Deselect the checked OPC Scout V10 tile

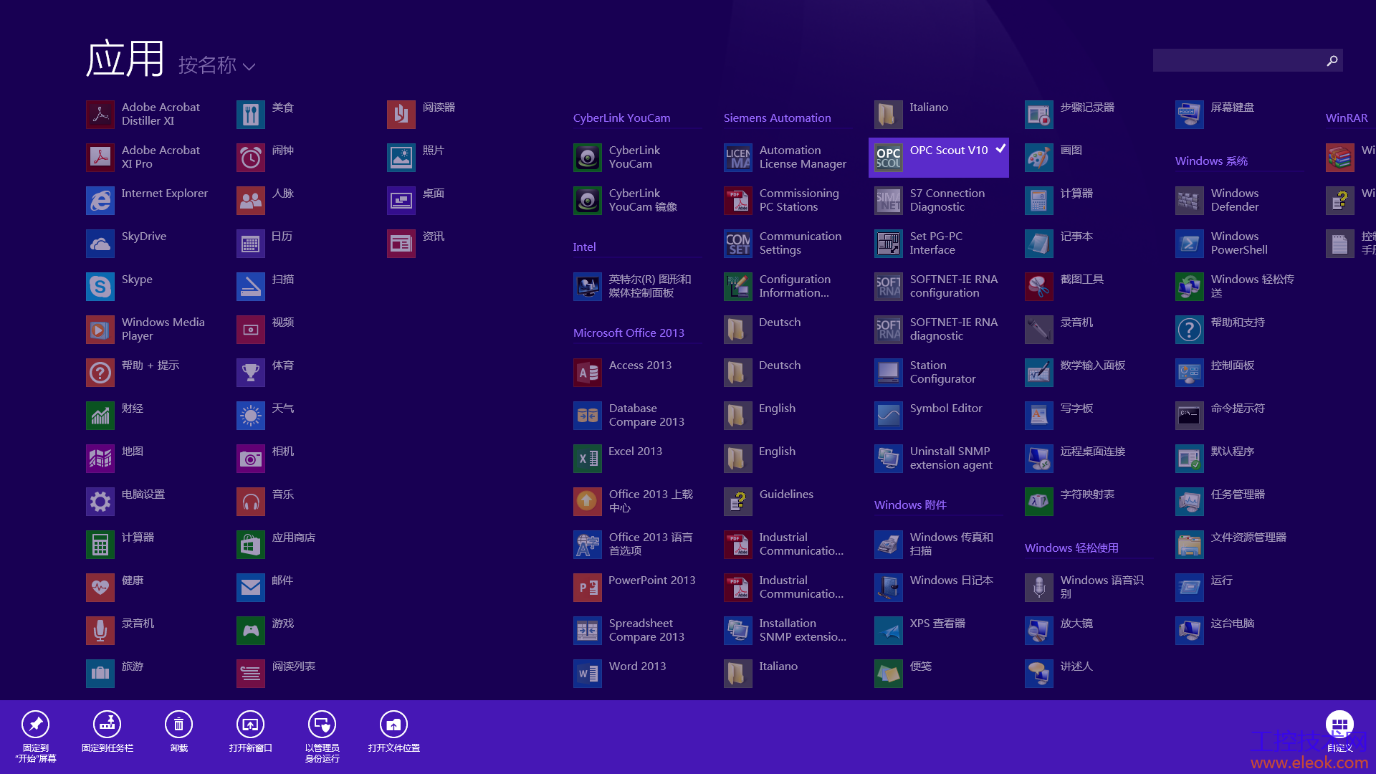[x=939, y=158]
